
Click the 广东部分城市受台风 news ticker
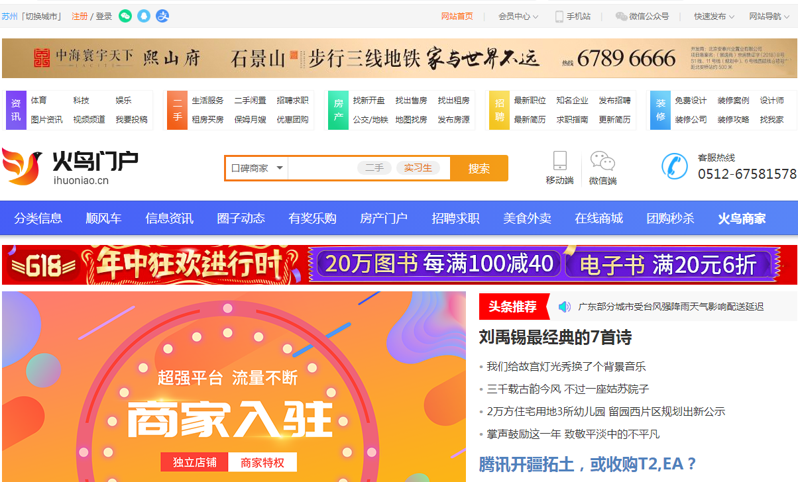[x=671, y=307]
